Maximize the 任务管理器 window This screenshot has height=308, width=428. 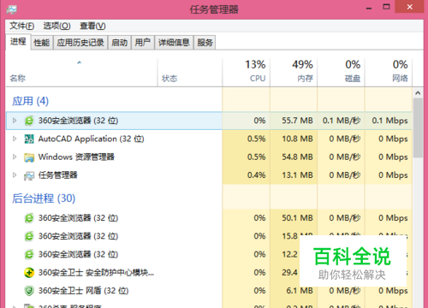pos(386,7)
